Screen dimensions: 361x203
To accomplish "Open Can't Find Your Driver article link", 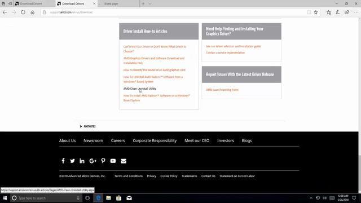I will pos(155,49).
